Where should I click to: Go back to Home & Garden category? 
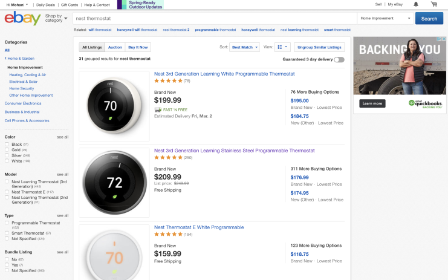19,58
